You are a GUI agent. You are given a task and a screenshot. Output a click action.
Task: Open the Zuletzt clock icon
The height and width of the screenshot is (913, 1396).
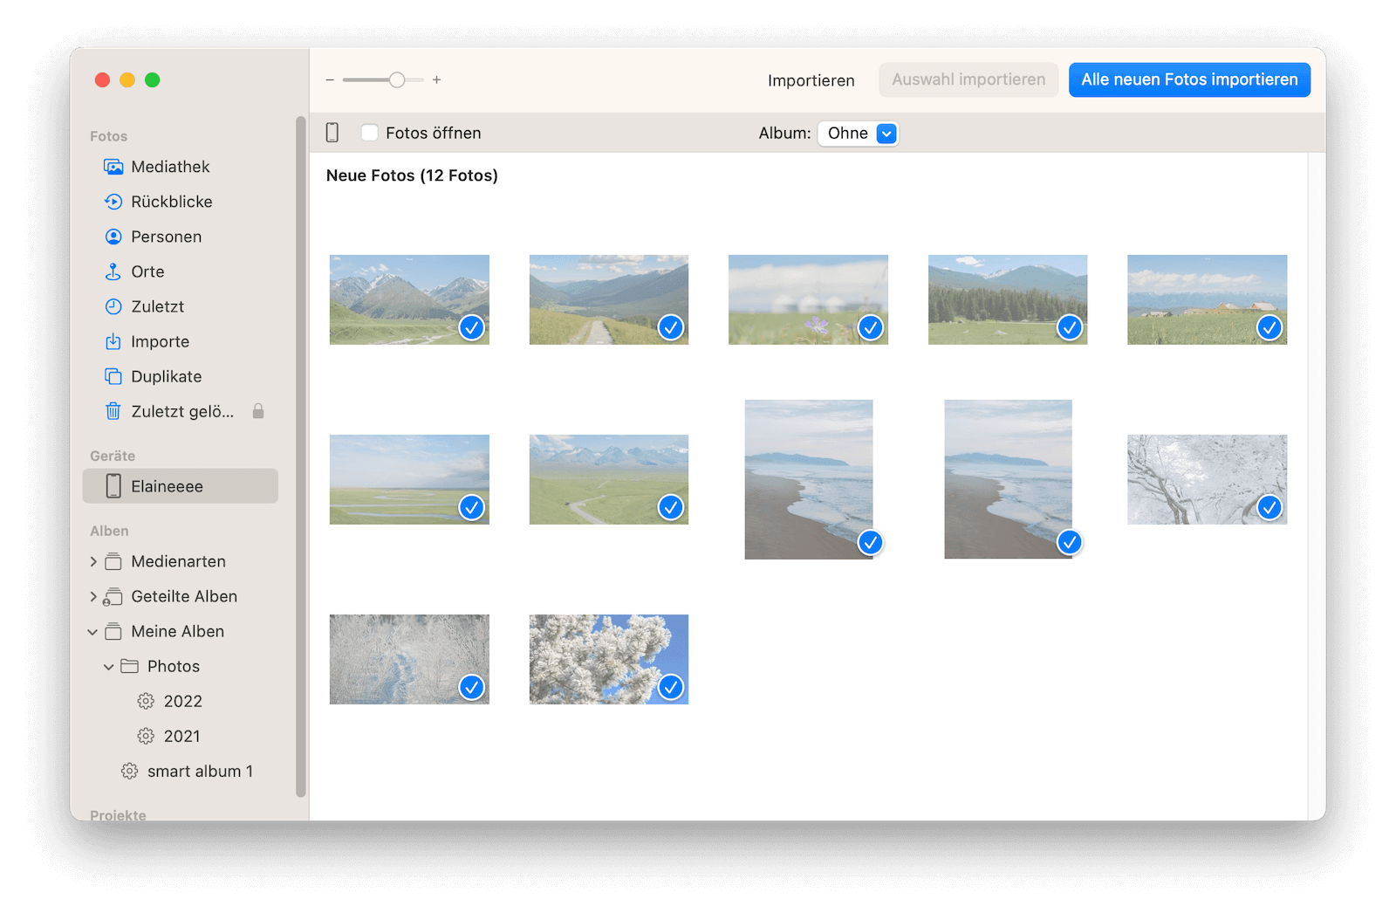(113, 306)
